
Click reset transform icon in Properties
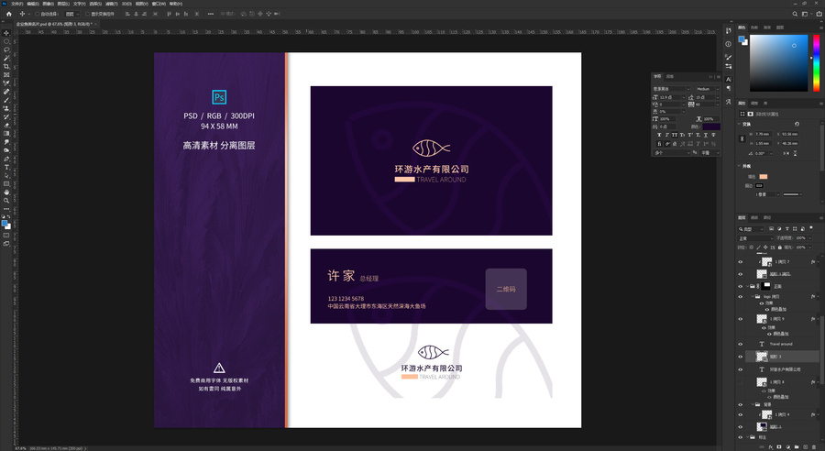[797, 124]
